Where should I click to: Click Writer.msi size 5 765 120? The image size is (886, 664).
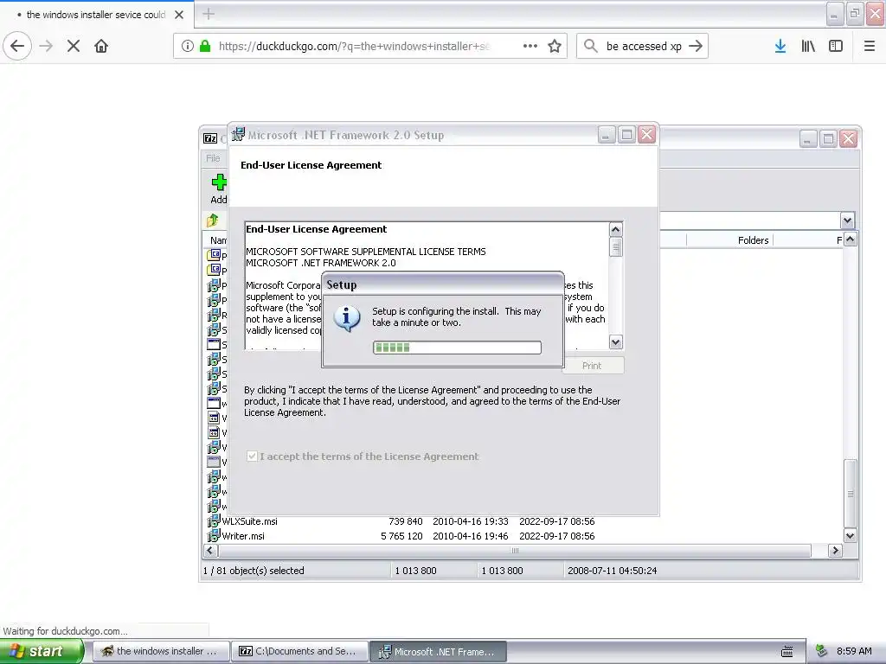(x=401, y=536)
